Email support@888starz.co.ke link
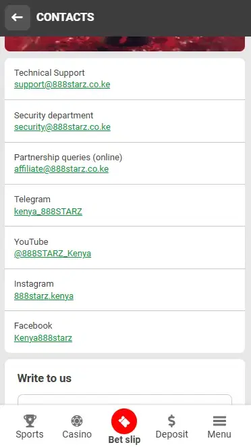Viewport: 251px width, 447px height. pyautogui.click(x=62, y=85)
